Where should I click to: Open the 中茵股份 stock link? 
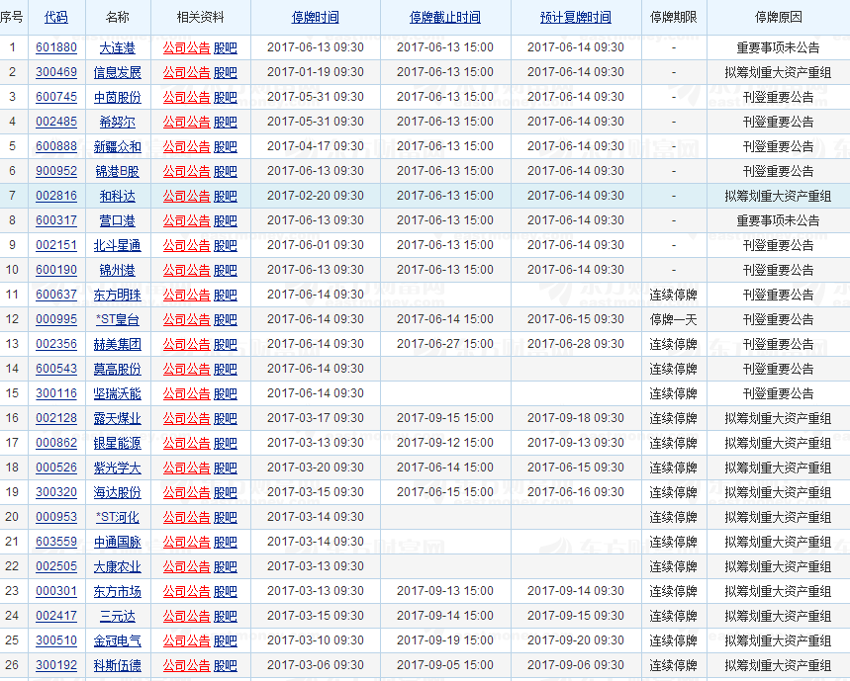pos(117,98)
